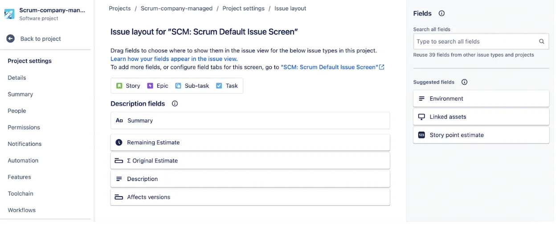Go to Workflows in the sidebar
Viewport: 556px width, 225px height.
[22, 210]
